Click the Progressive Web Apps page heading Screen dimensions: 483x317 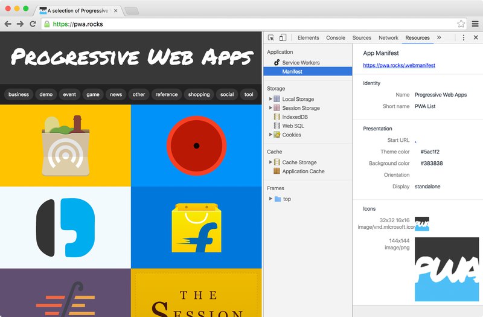click(x=132, y=57)
